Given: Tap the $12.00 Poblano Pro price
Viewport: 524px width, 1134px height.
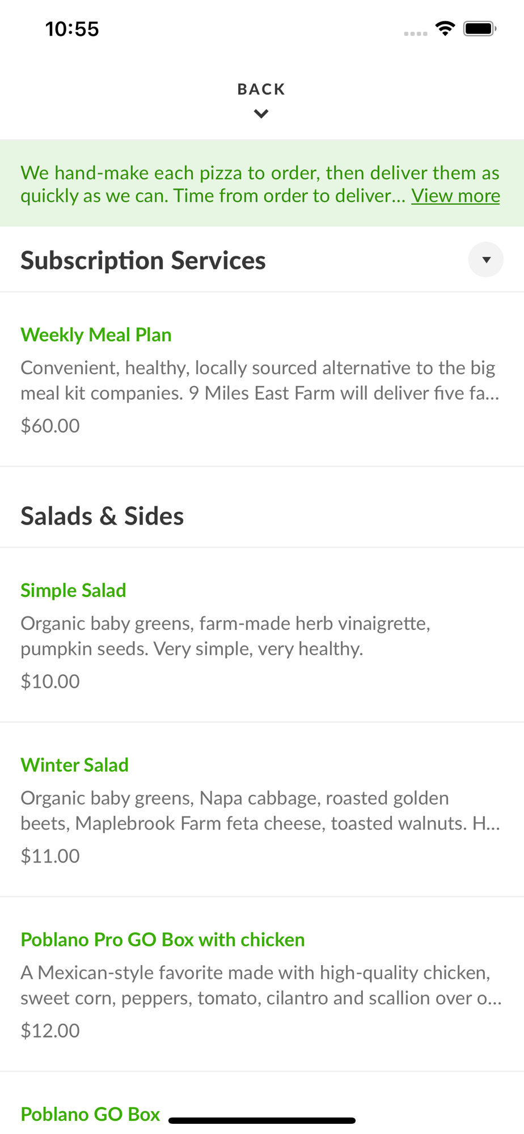Looking at the screenshot, I should [x=50, y=1030].
